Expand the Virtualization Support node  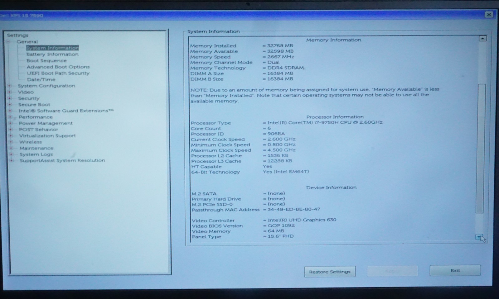pos(11,135)
